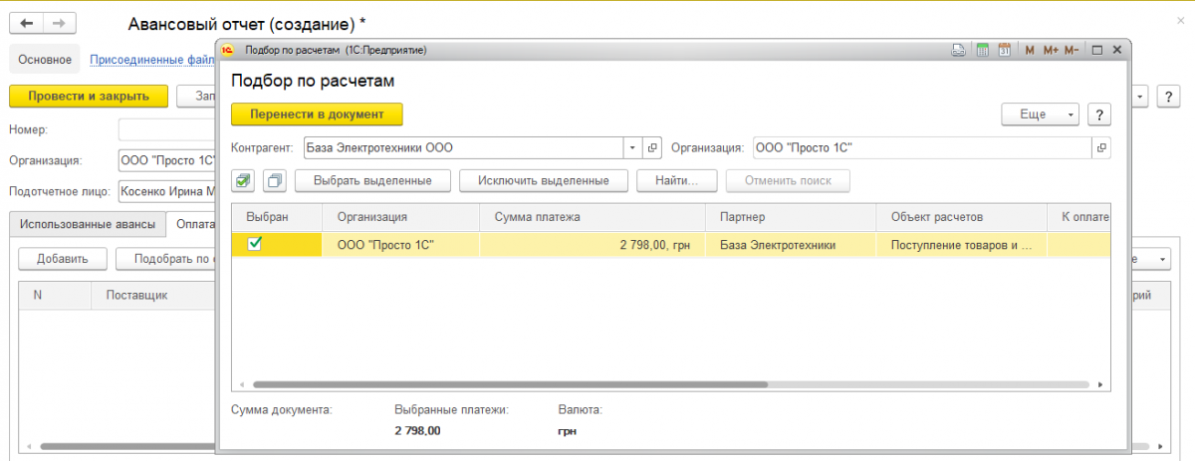Click the M+ memory add button
Screen dimensions: 1195x461
[x=1050, y=49]
